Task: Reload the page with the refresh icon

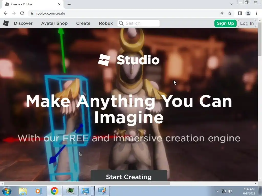Action: 22,13
